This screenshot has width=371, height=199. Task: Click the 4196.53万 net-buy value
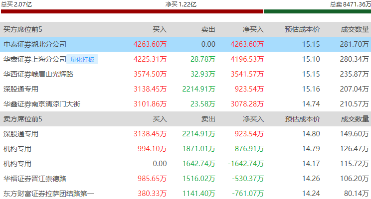[247, 59]
